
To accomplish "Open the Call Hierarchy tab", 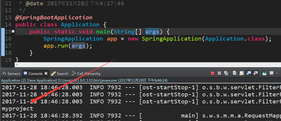I will pyautogui.click(x=86, y=74).
